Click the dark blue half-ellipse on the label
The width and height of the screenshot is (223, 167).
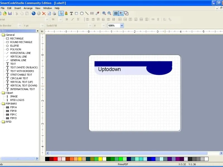coord(159,70)
